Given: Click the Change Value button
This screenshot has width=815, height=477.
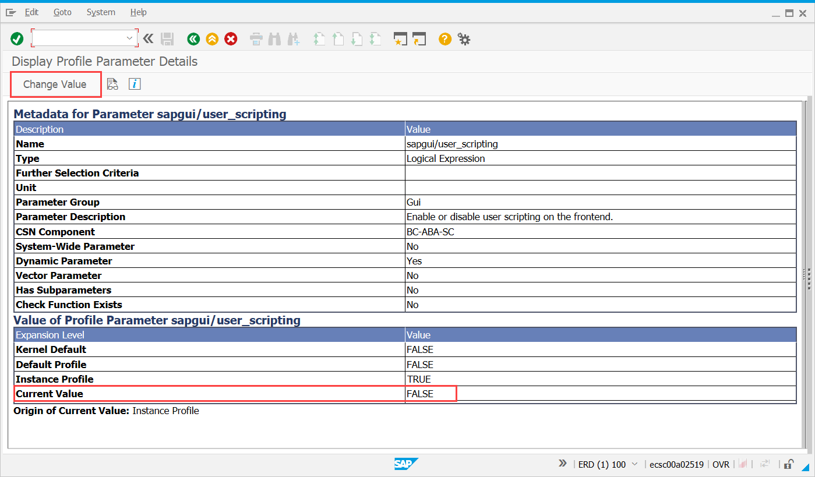Looking at the screenshot, I should coord(55,84).
